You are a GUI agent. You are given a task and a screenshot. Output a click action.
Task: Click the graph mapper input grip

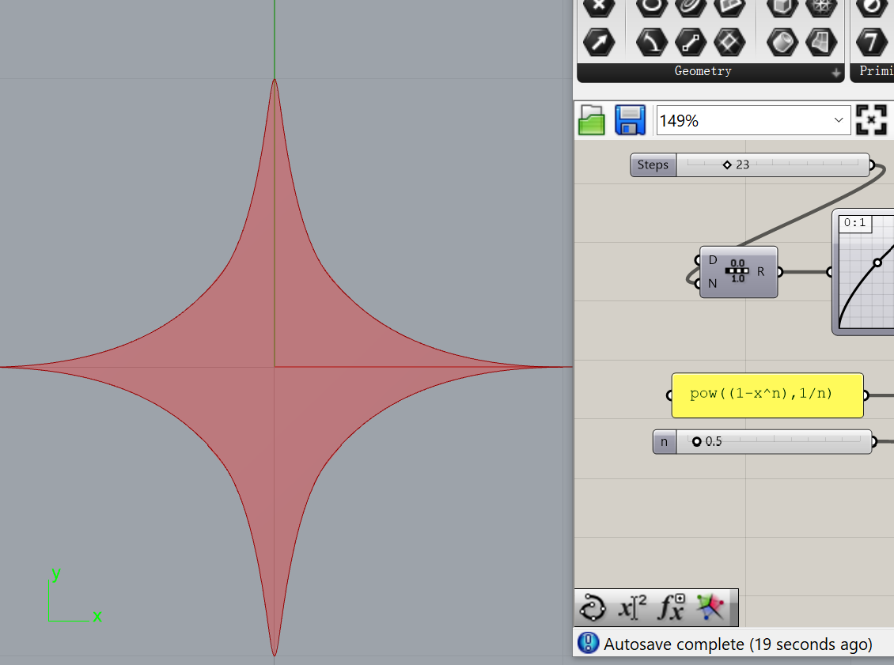[x=830, y=272]
